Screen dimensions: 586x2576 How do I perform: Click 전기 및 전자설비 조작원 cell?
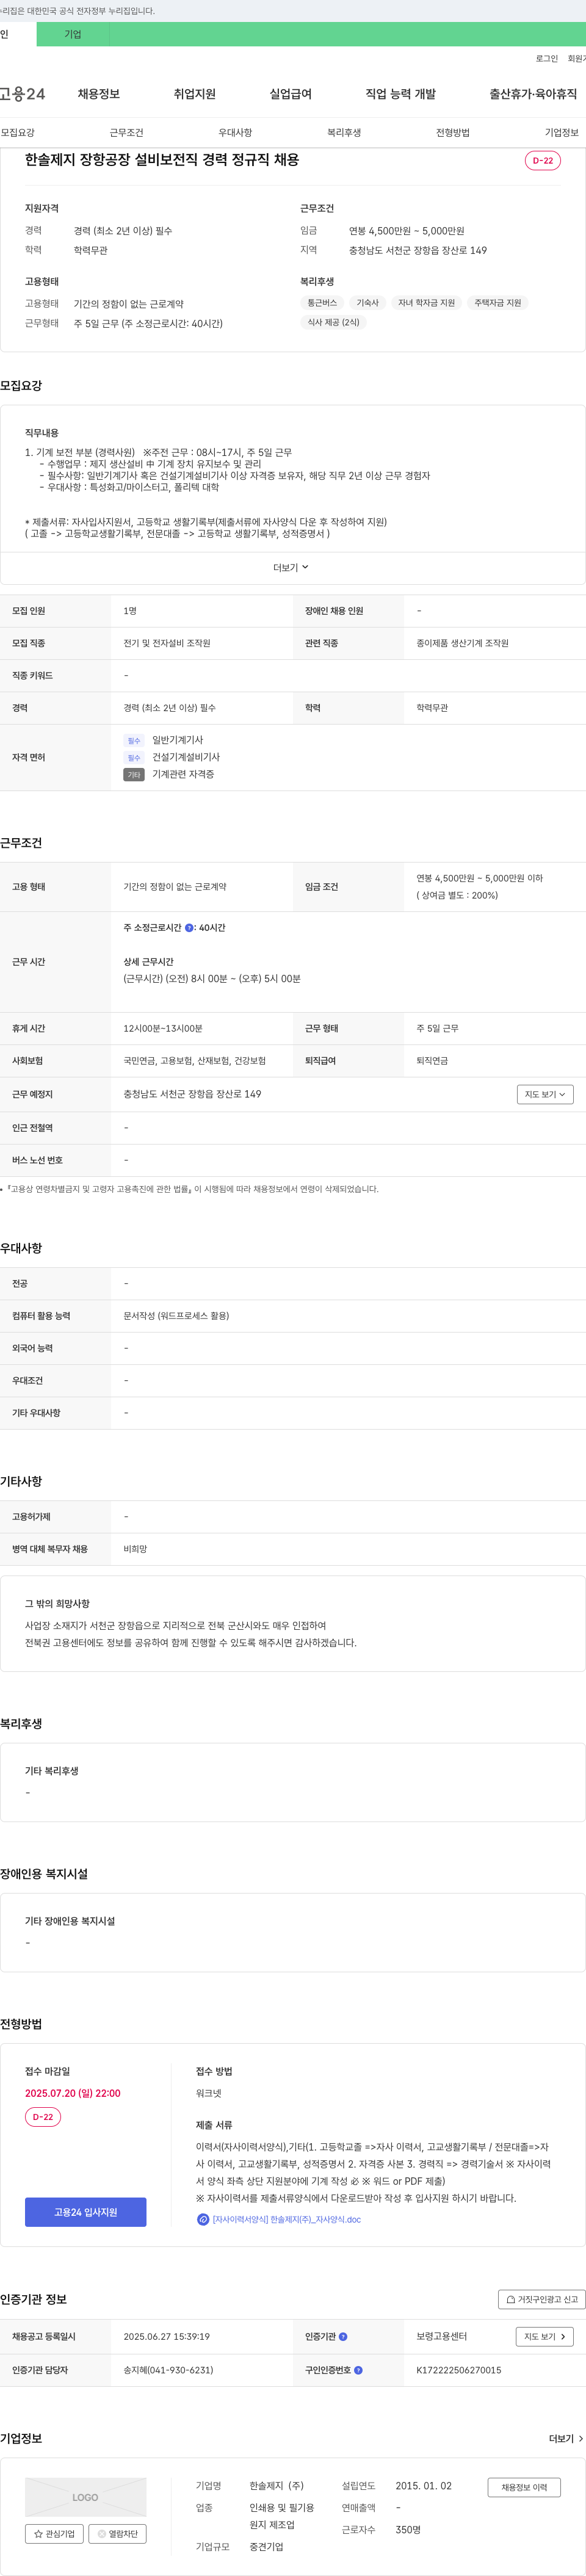[x=167, y=643]
